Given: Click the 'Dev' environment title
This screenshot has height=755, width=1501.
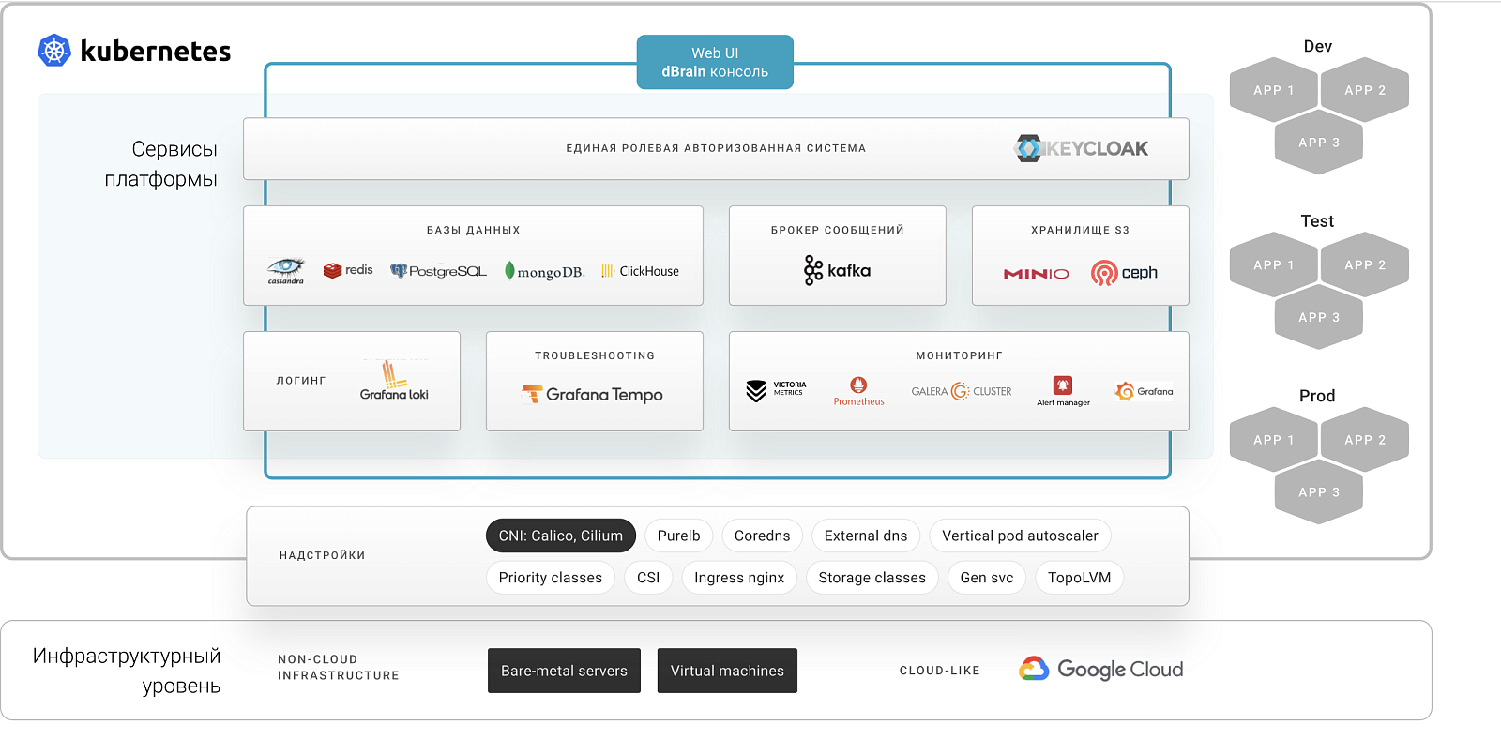Looking at the screenshot, I should pos(1318,46).
